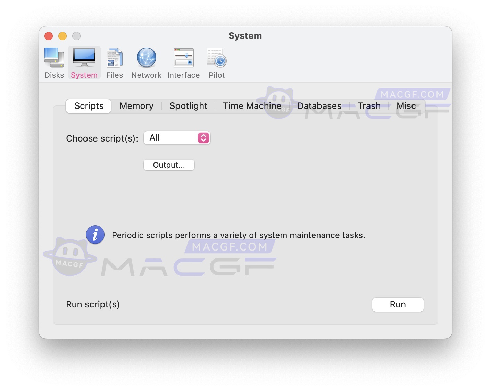Select the System toolbar icon
491x390 pixels.
click(84, 62)
